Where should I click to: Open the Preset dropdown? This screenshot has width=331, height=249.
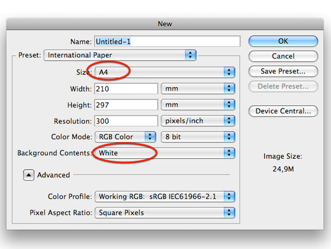(x=121, y=55)
